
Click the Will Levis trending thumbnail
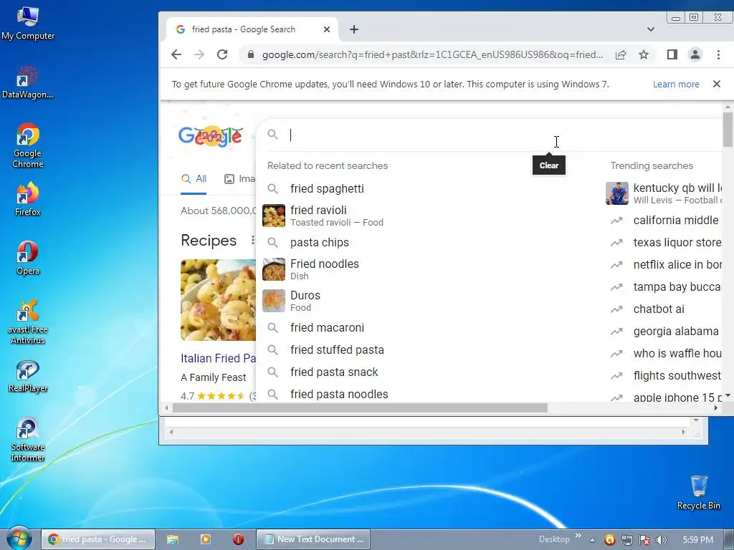pos(617,193)
